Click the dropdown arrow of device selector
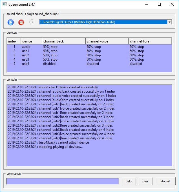Screen dimensions: 179x192 click(x=169, y=22)
